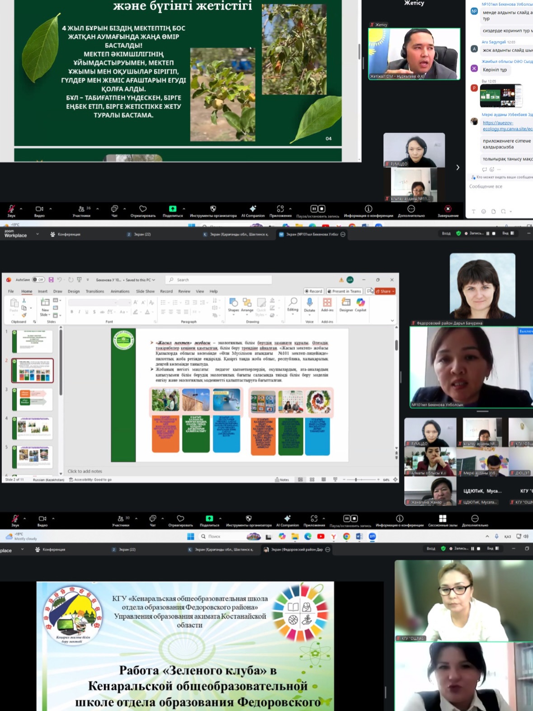Toggle Notes pane in status bar
Screen dimensions: 533x711
pyautogui.click(x=282, y=480)
